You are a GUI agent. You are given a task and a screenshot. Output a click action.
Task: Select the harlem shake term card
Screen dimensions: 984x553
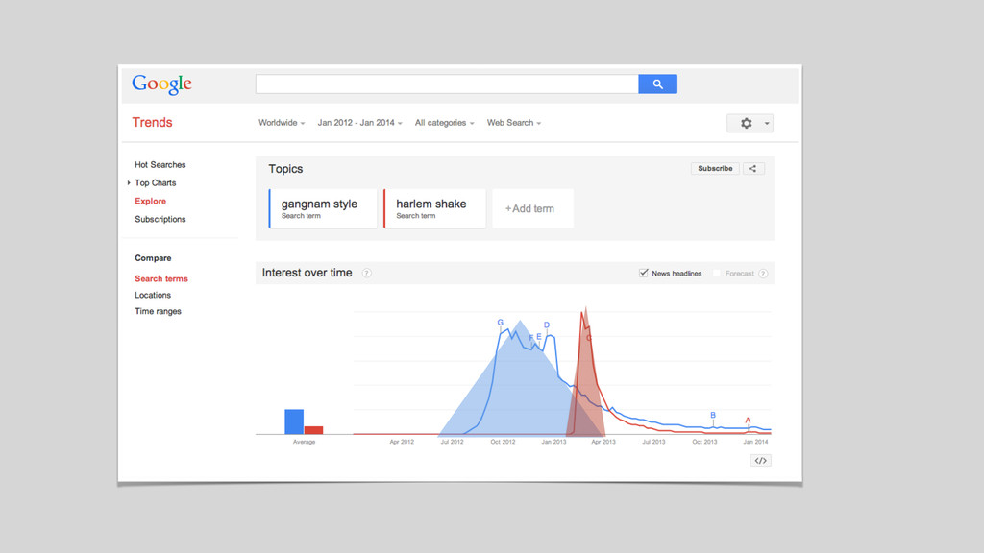[434, 208]
